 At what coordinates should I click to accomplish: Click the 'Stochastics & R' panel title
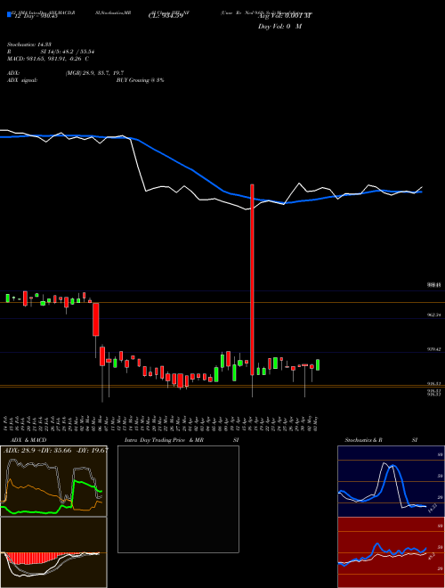[364, 440]
